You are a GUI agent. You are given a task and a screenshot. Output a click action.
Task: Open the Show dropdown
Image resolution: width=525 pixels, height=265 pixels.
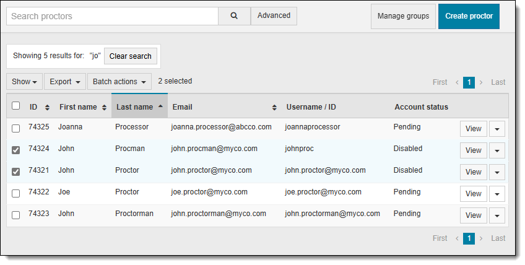point(25,82)
